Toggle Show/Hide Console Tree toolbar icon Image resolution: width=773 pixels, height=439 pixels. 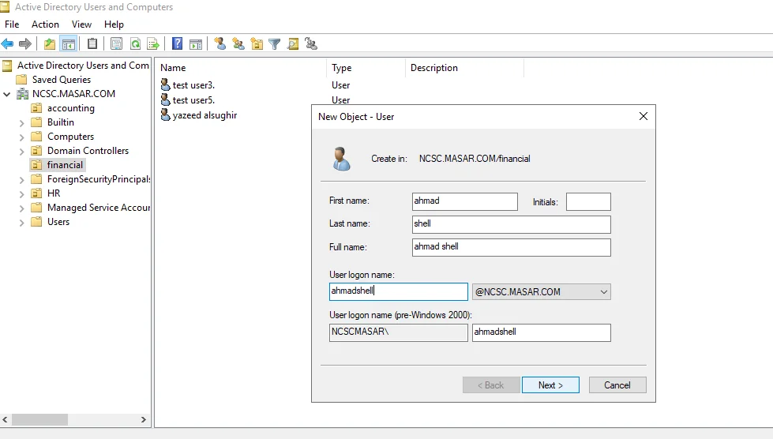(68, 44)
